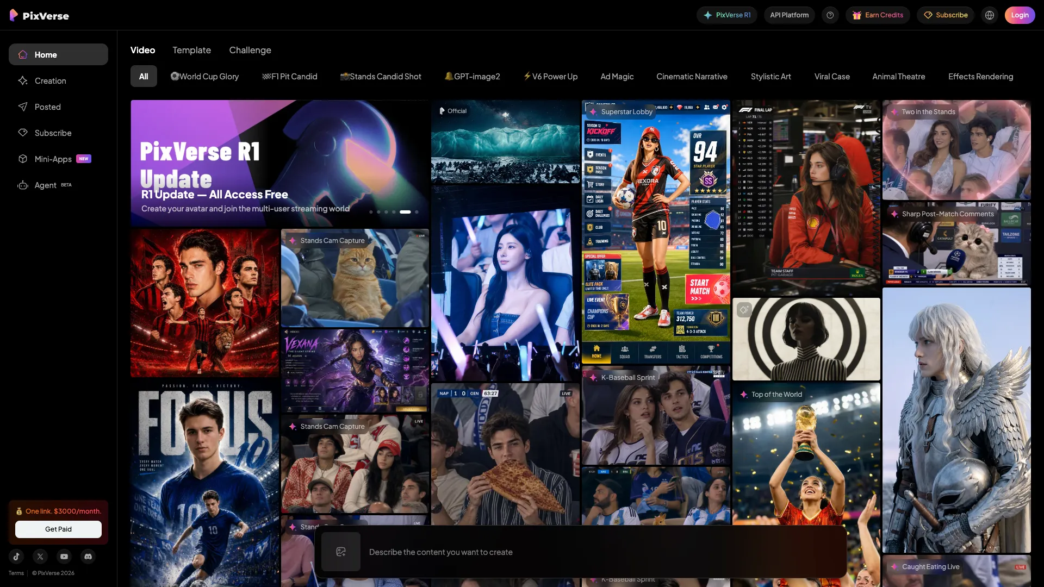Filter by GPT-image2
The image size is (1044, 587).
472,76
